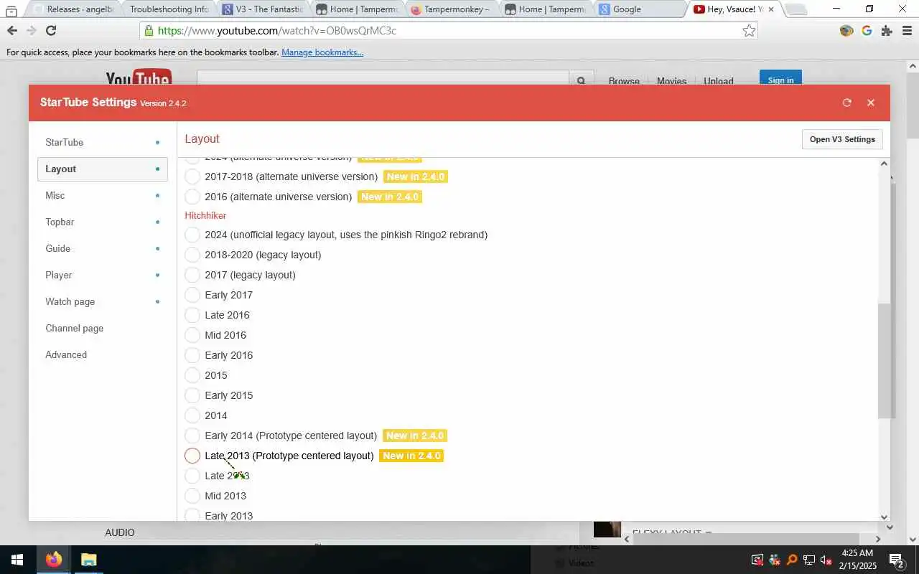
Task: Open the StarTube settings category
Action: (103, 142)
